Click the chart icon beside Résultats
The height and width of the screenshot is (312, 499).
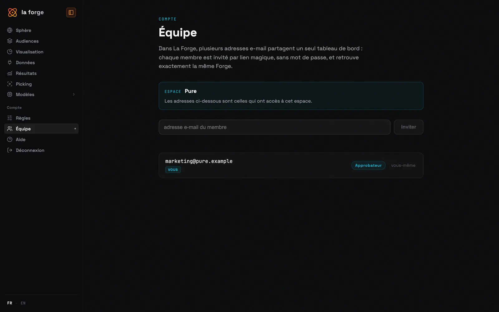tap(10, 73)
